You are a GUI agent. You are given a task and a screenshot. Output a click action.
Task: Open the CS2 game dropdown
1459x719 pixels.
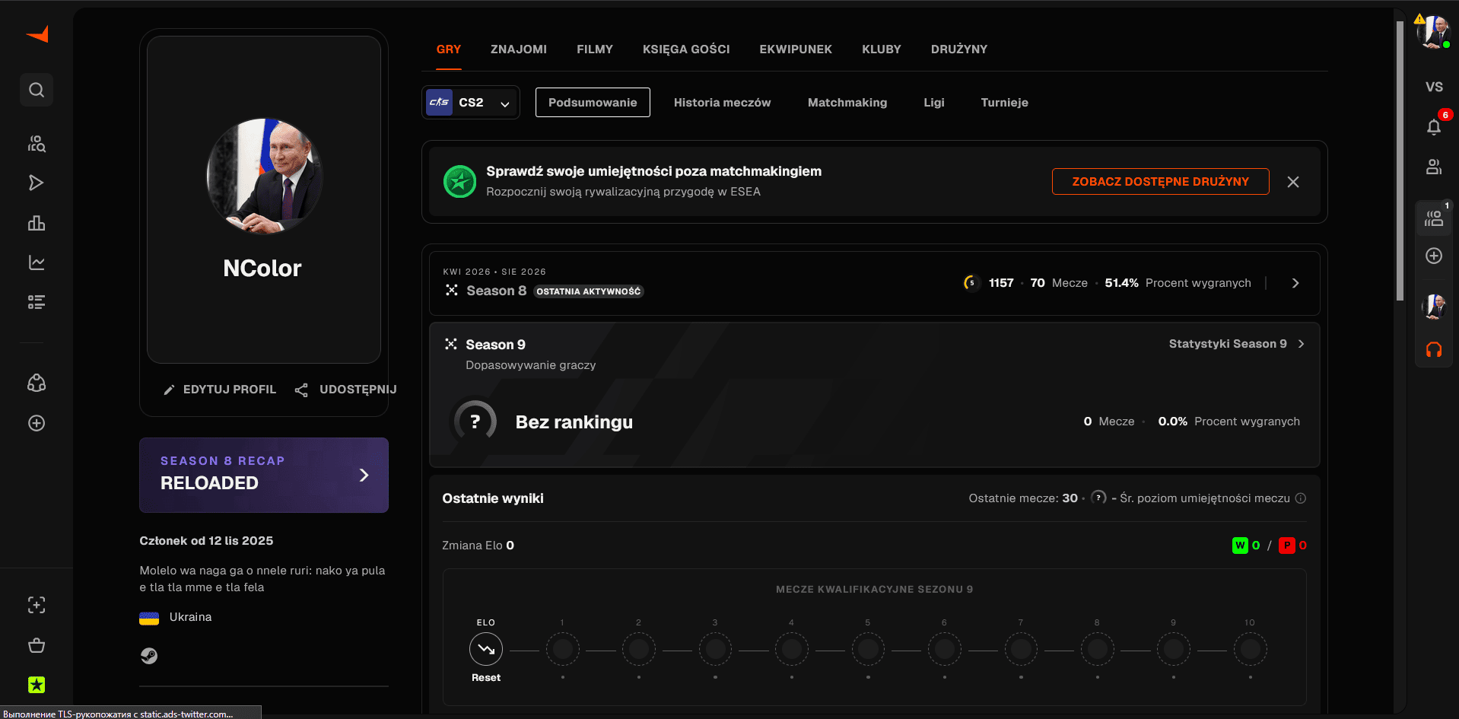(471, 103)
